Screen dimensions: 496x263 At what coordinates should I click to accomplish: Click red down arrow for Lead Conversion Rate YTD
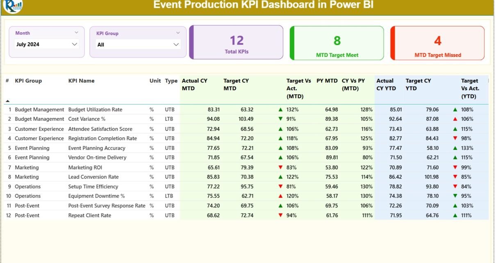[x=455, y=177]
